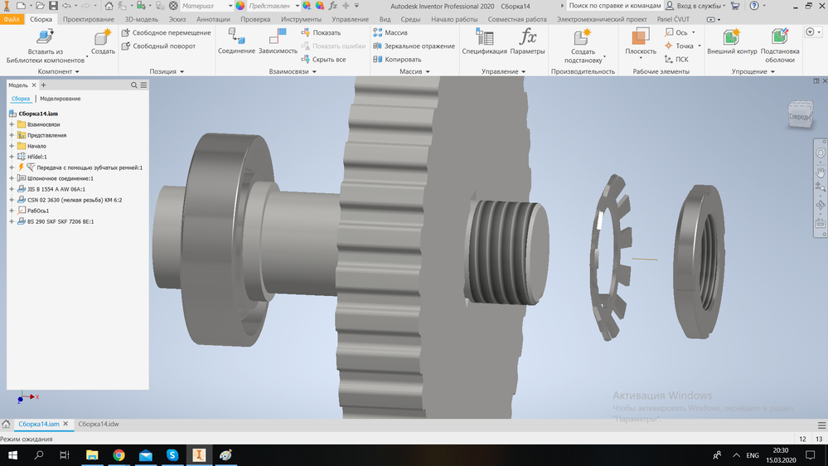Screen dimensions: 828x466
Task: Click the Pan hand navigation tool
Action: point(820,172)
